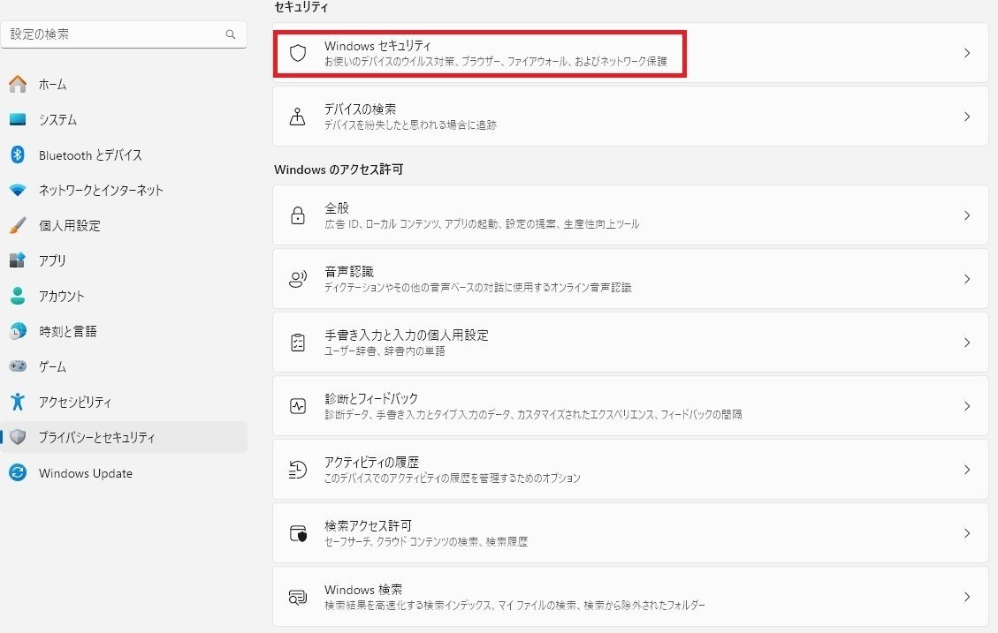Screen dimensions: 998x633
Task: Click the 全般 title text
Action: [337, 207]
